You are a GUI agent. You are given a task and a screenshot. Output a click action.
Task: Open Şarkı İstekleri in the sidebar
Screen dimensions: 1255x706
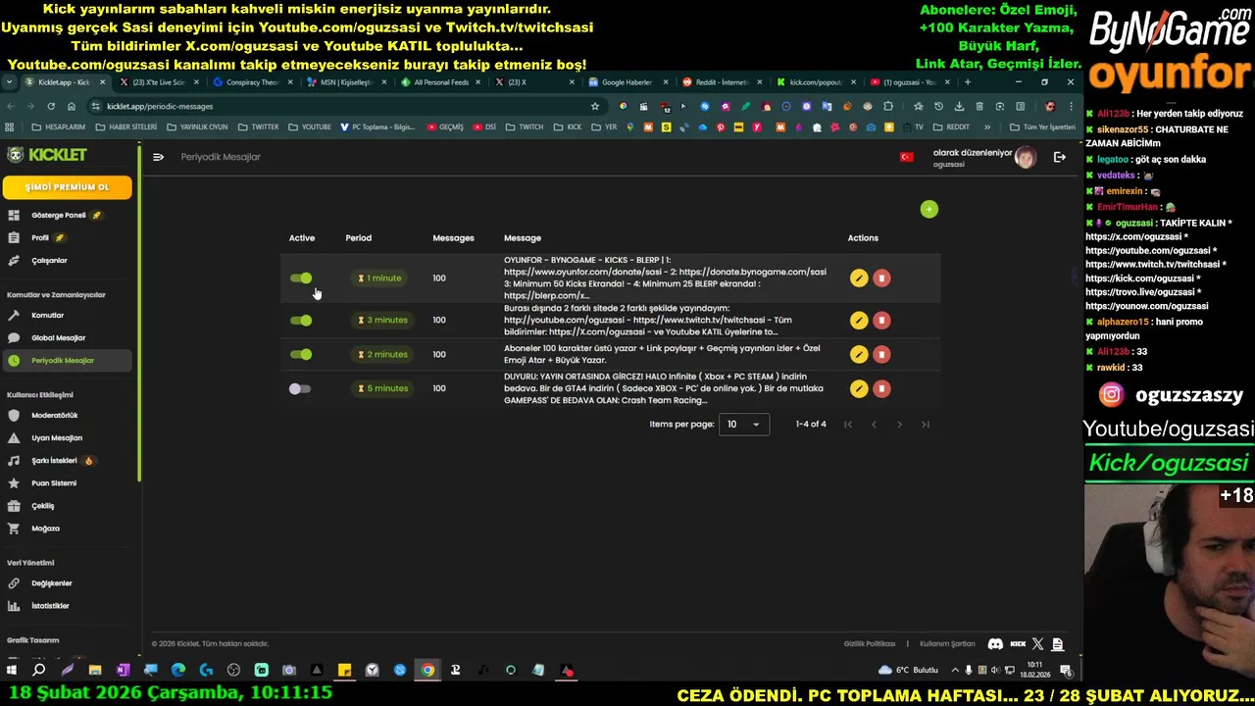tap(67, 461)
